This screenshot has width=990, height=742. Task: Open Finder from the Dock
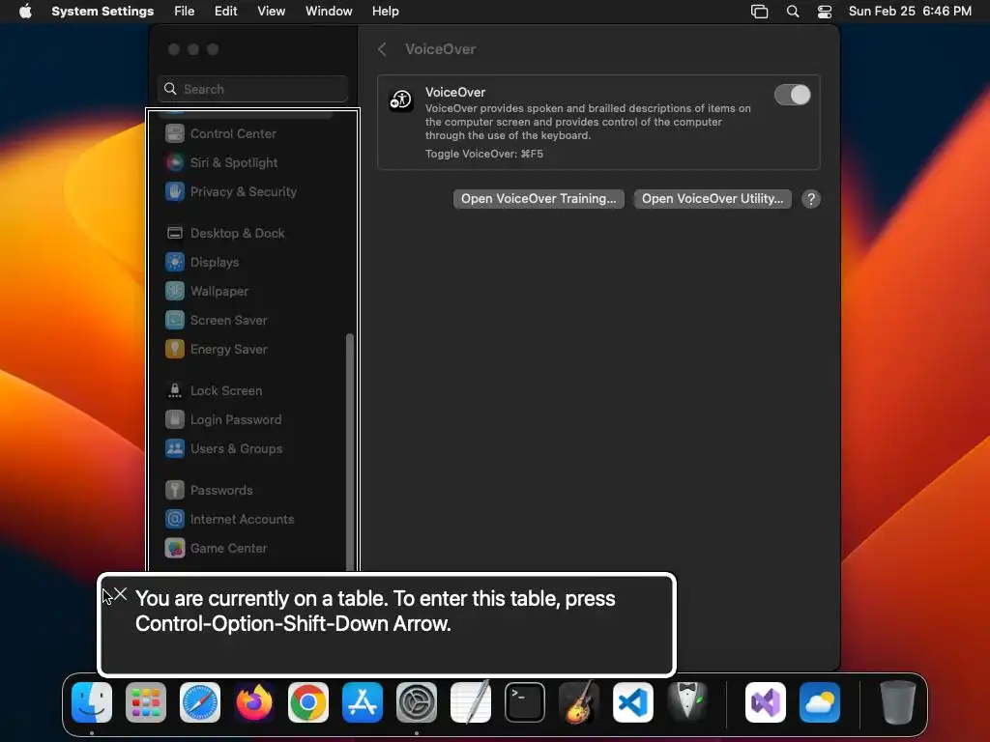pos(92,703)
